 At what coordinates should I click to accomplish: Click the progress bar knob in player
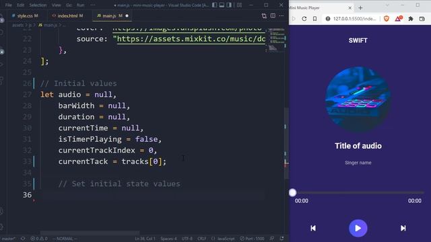[x=293, y=193]
